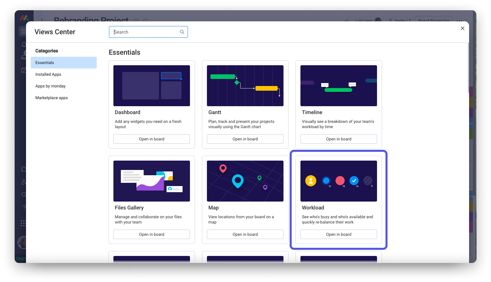Select the Files Gallery preview image

pos(152,181)
